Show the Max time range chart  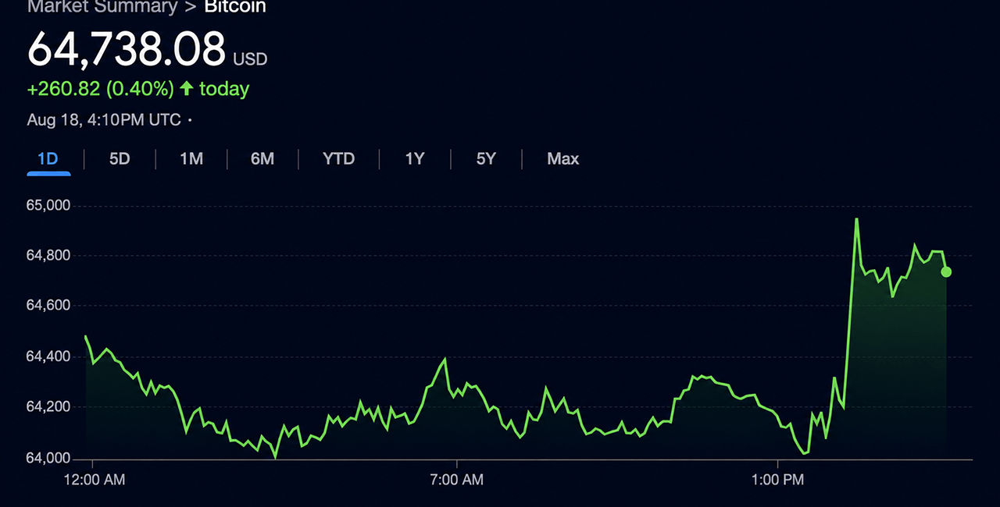point(563,159)
